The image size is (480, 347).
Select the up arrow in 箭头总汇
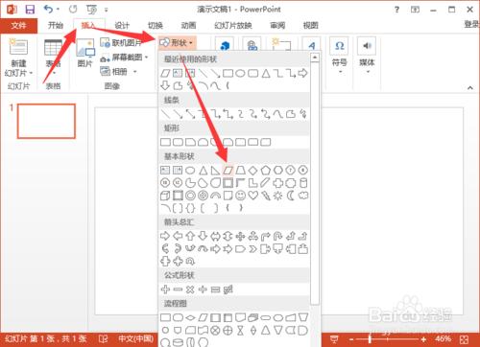point(190,236)
